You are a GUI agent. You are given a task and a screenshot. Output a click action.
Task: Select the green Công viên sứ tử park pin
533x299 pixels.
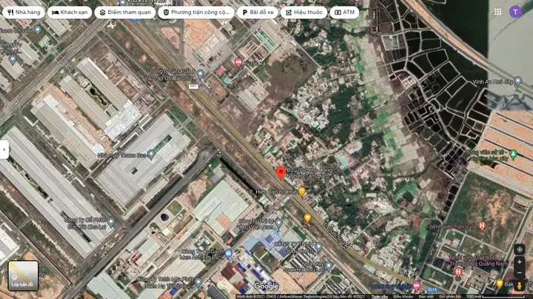tap(513, 154)
